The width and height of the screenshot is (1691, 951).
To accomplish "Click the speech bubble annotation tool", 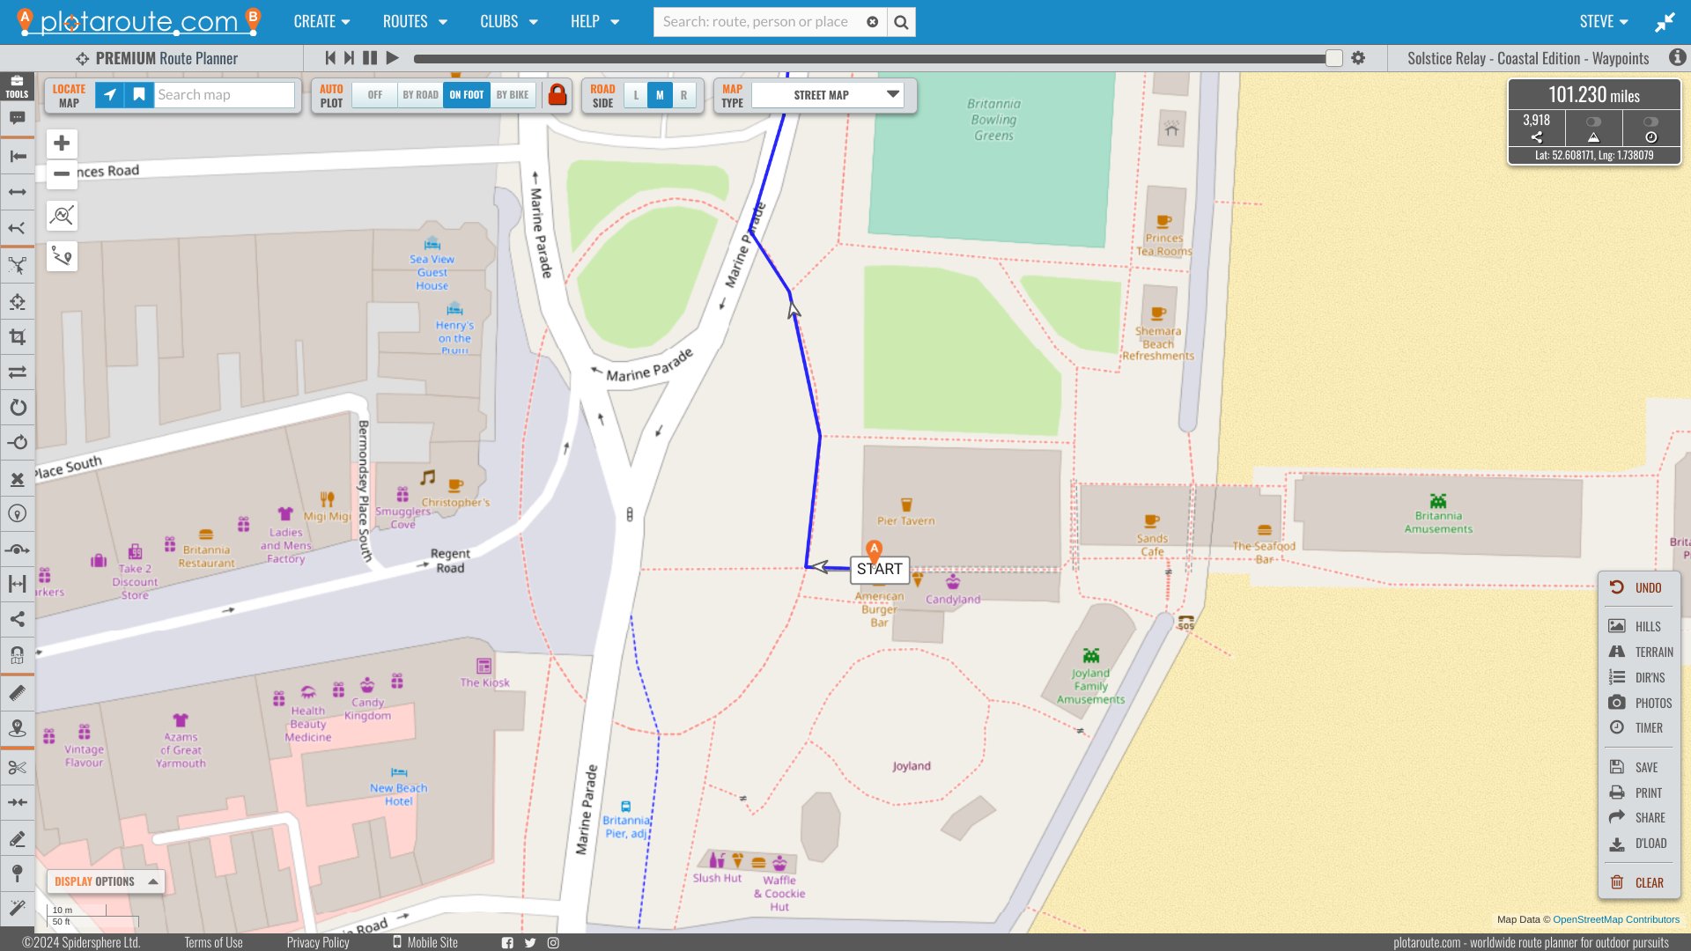I will coord(17,118).
